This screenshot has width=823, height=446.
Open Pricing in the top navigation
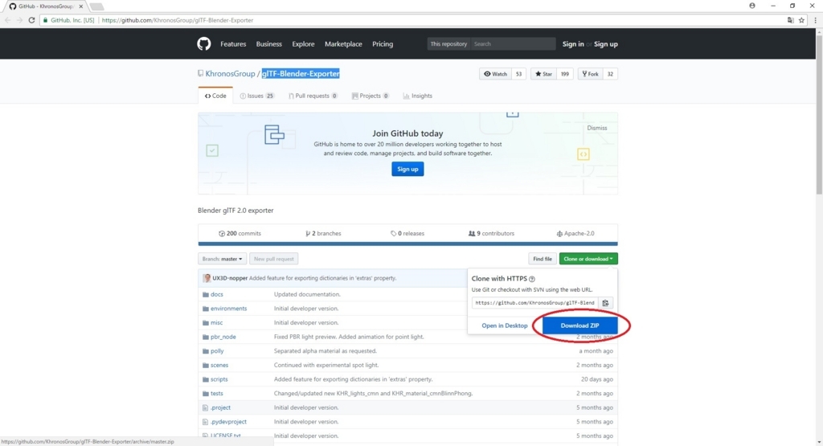click(x=383, y=44)
